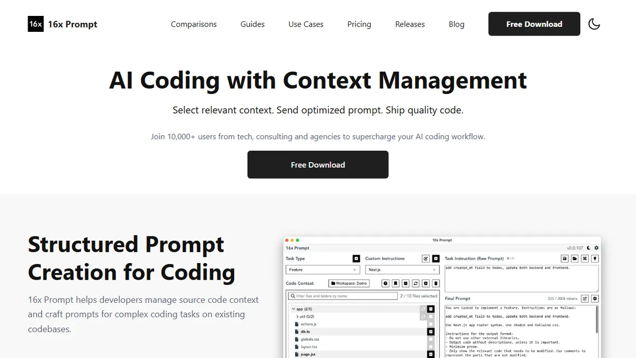Click Free Download button below hero text

pos(318,164)
